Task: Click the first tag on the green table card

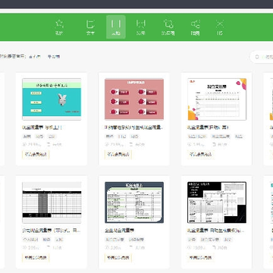Action: click(115, 240)
